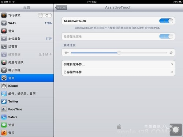Open Mail, Contacts, Calendars (邮件、通讯录、日历)
Viewport: 183px width, 137px height.
pyautogui.click(x=27, y=94)
